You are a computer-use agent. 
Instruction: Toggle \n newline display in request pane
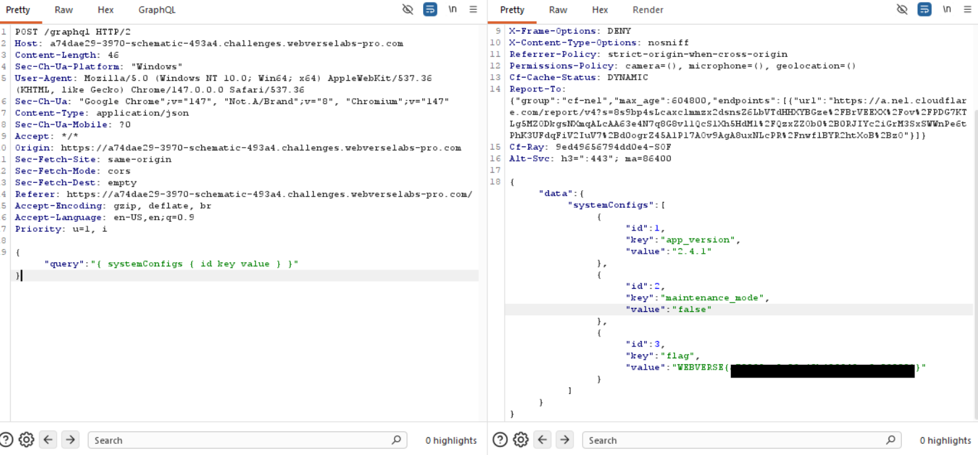[453, 10]
